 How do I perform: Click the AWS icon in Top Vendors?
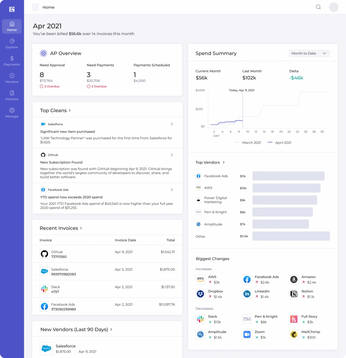tap(198, 188)
